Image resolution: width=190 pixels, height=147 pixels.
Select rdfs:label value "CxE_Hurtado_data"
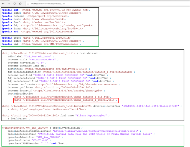38,56
